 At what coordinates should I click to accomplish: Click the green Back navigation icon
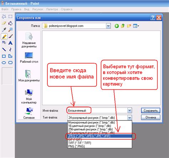117,26
